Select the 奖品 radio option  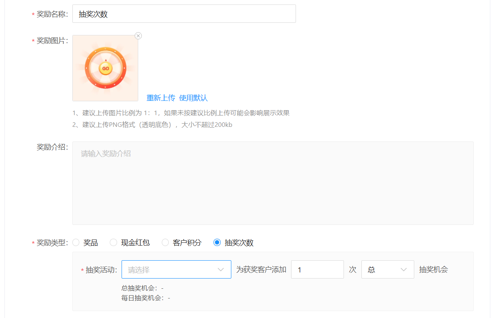tap(76, 243)
